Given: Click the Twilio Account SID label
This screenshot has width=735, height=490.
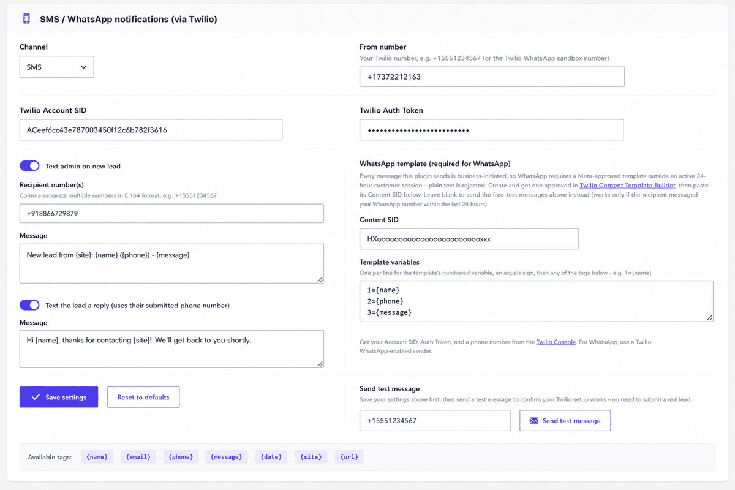Looking at the screenshot, I should coord(53,110).
